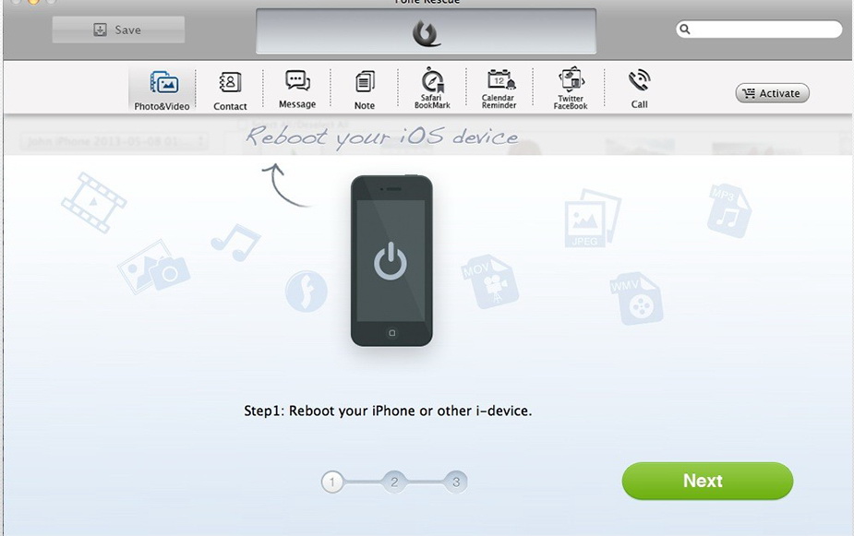Switch to the Note category

coord(365,90)
